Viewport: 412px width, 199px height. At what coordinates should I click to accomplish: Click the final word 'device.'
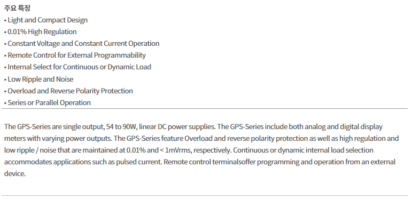point(15,173)
